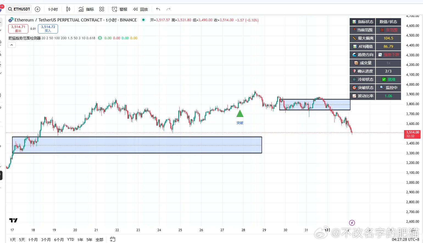Click the blue 买入 buy button
The image size is (423, 243).
point(48,29)
